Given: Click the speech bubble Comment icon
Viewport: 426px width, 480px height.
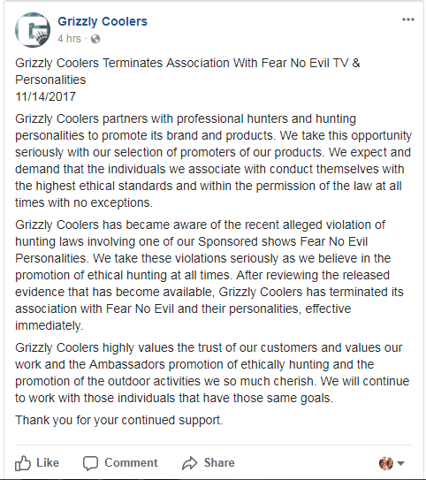Looking at the screenshot, I should pos(90,463).
